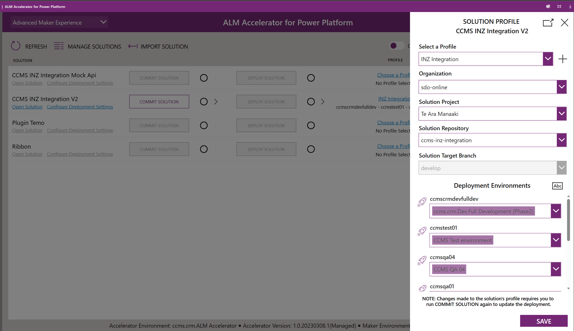
Task: Open the Organization dropdown showing sdo-online
Action: (x=561, y=87)
